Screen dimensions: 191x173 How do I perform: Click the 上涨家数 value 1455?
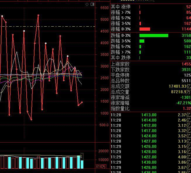coord(186,64)
